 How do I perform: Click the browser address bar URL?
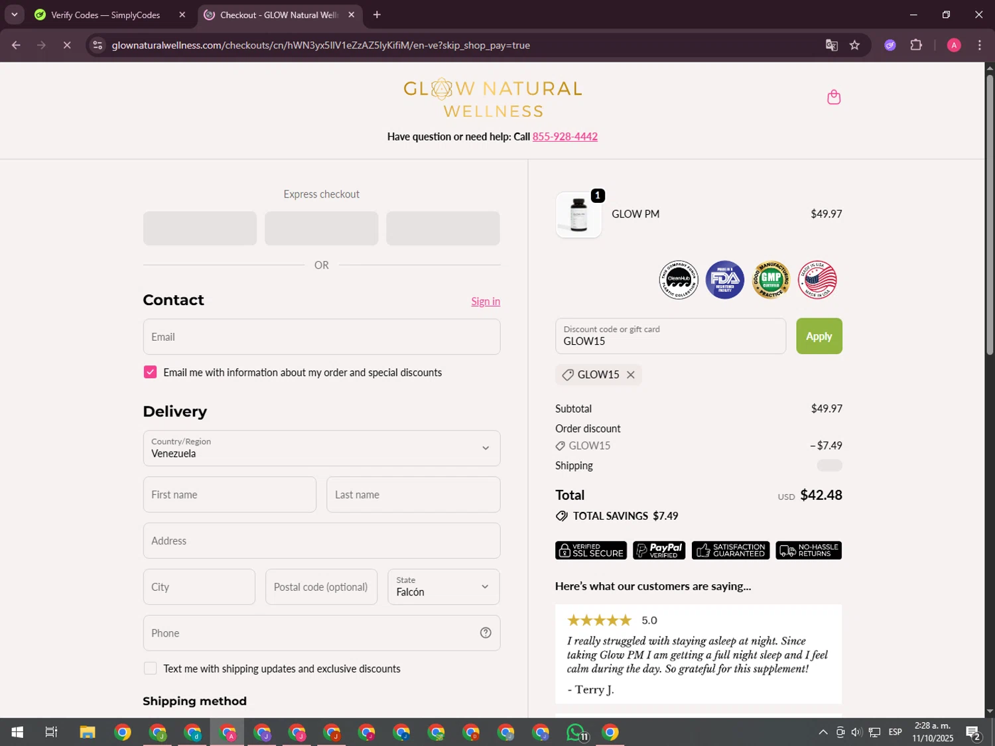(321, 45)
